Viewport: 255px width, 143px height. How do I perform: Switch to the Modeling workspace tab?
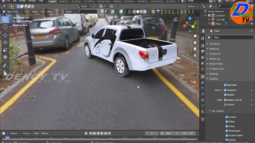[64, 1]
